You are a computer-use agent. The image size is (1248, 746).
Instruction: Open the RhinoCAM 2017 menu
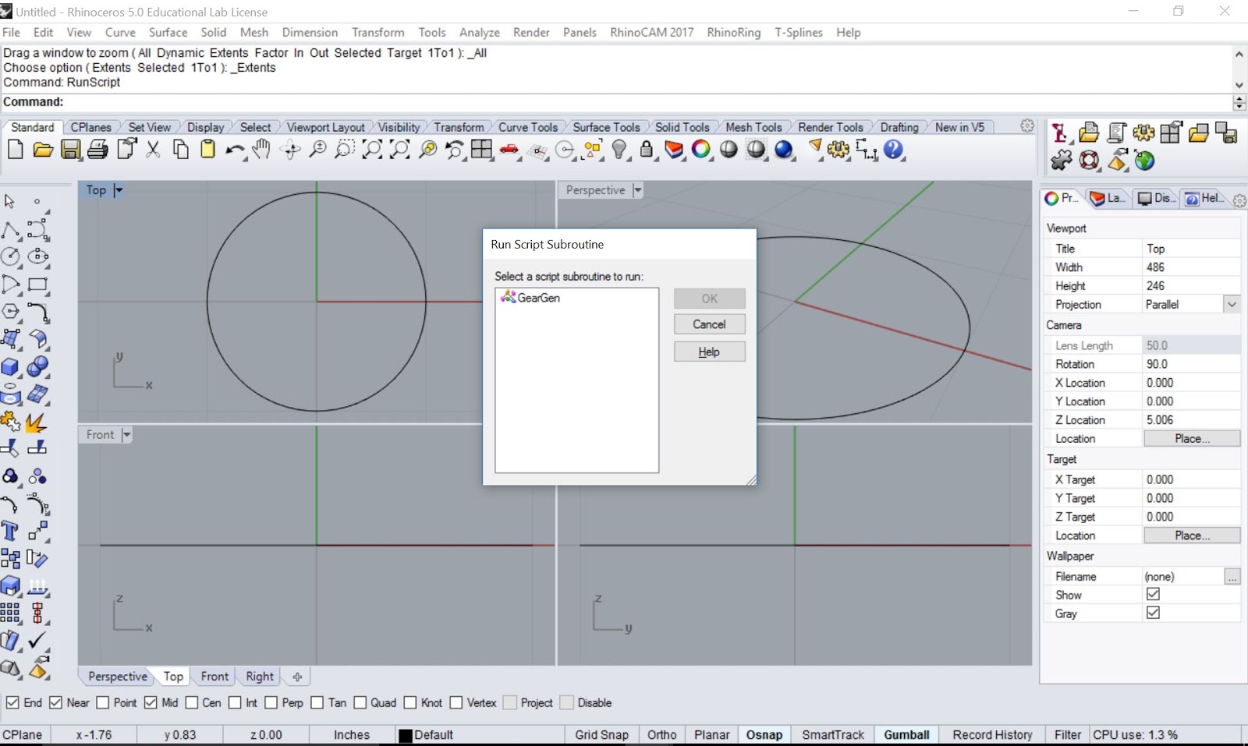click(651, 32)
